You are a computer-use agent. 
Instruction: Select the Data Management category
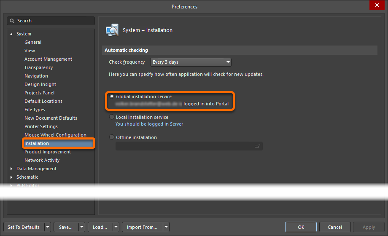tap(36, 169)
